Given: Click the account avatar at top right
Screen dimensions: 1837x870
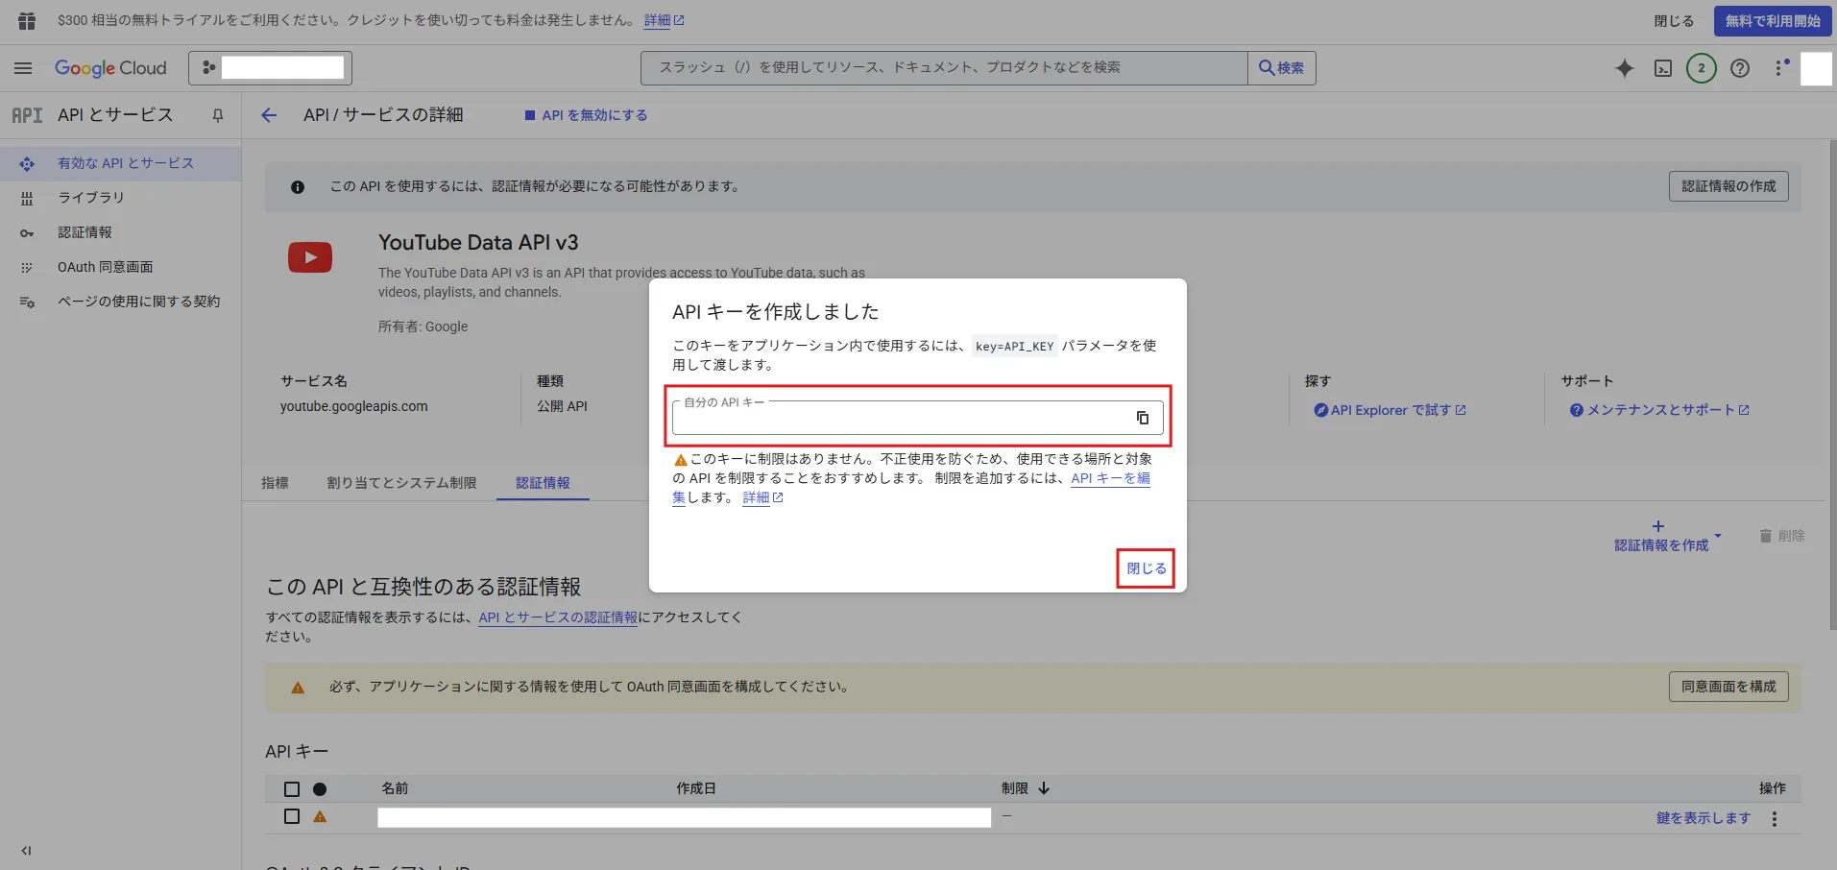Looking at the screenshot, I should pos(1816,68).
